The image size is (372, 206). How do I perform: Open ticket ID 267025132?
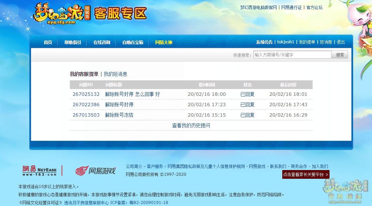[86, 94]
